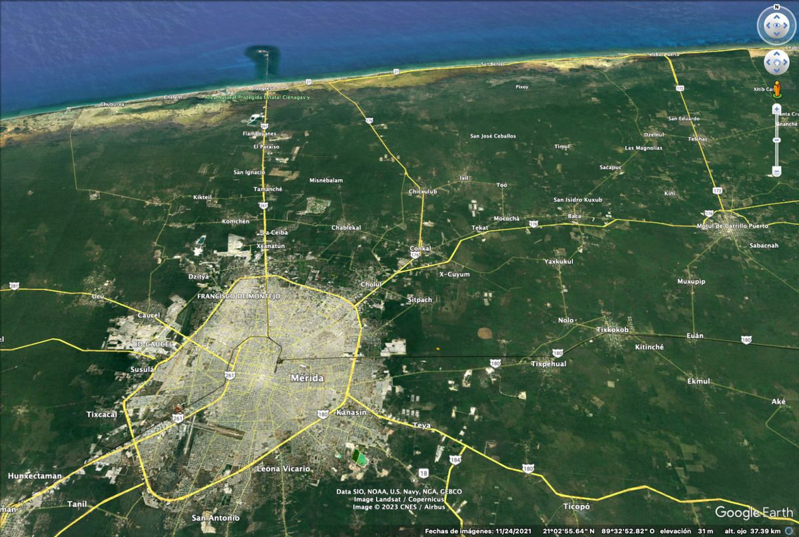The height and width of the screenshot is (537, 799).
Task: Click the Data SIO, NOAA attribution text
Action: coord(399,492)
